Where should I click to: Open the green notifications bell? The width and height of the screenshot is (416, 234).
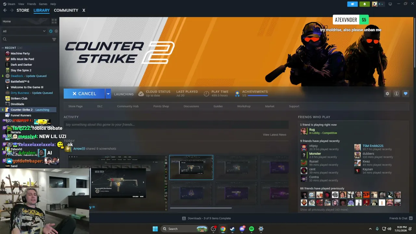pos(364,4)
